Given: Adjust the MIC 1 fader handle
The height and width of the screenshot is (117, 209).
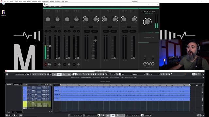Looking at the screenshot, I should (x=50, y=46).
